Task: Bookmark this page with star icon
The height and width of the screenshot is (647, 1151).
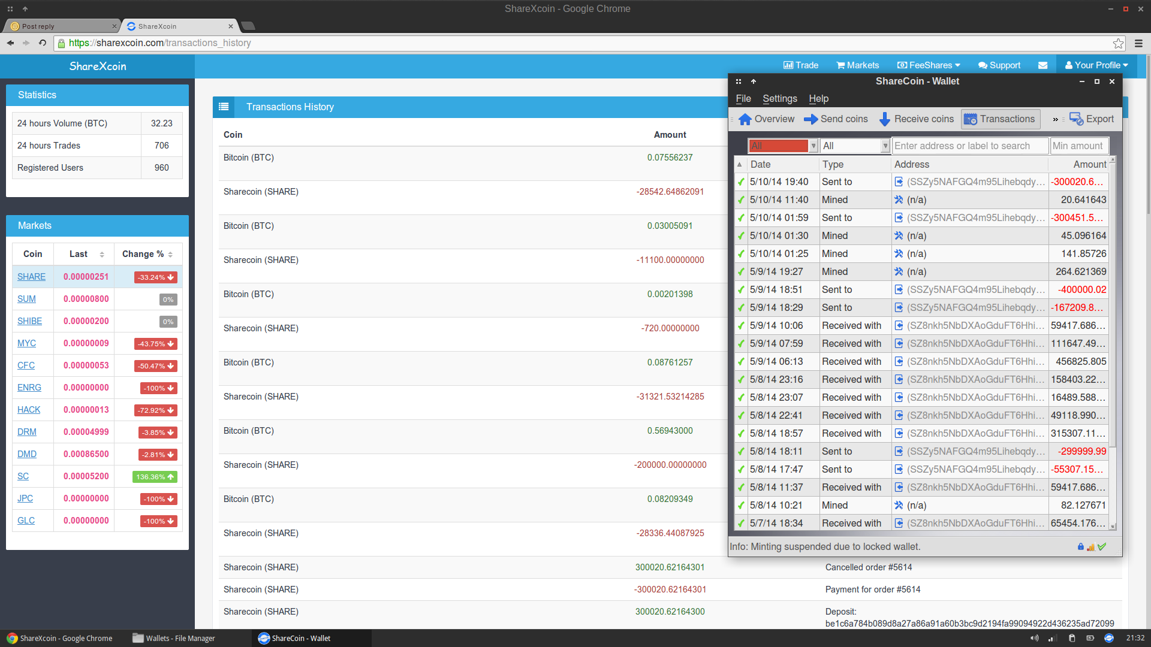Action: click(1118, 43)
